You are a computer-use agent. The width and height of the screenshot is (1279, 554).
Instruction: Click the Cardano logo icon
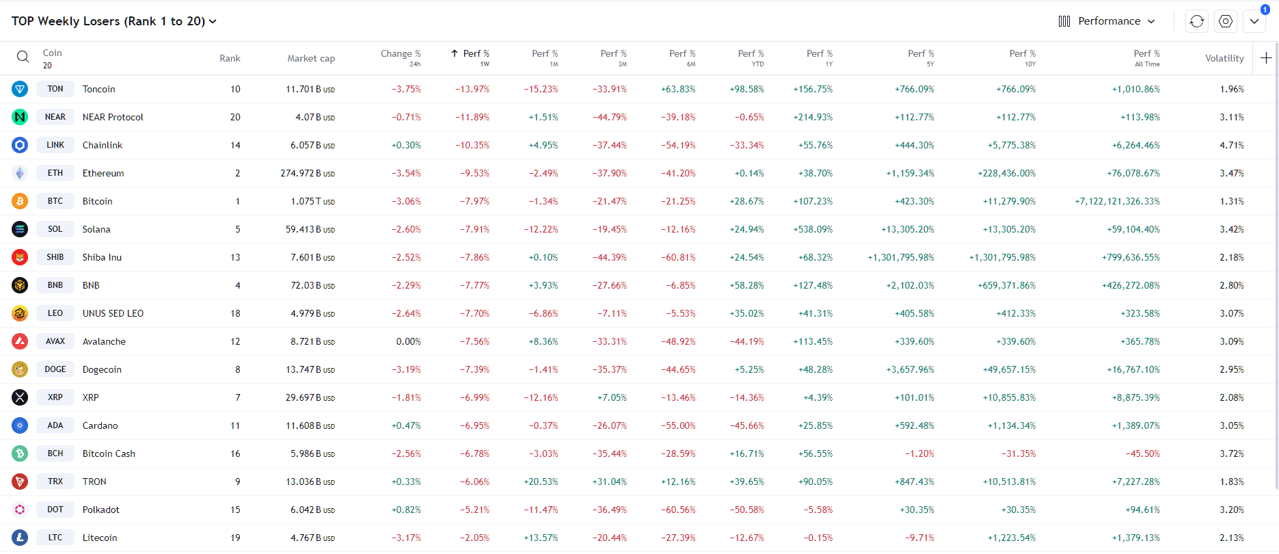20,425
